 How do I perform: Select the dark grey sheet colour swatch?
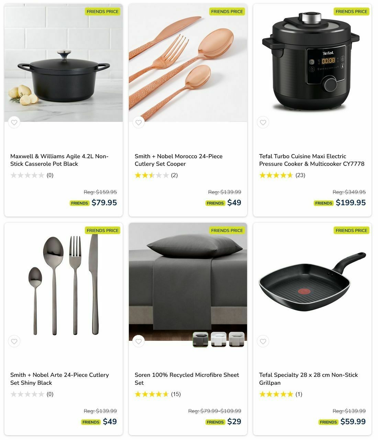pos(200,339)
